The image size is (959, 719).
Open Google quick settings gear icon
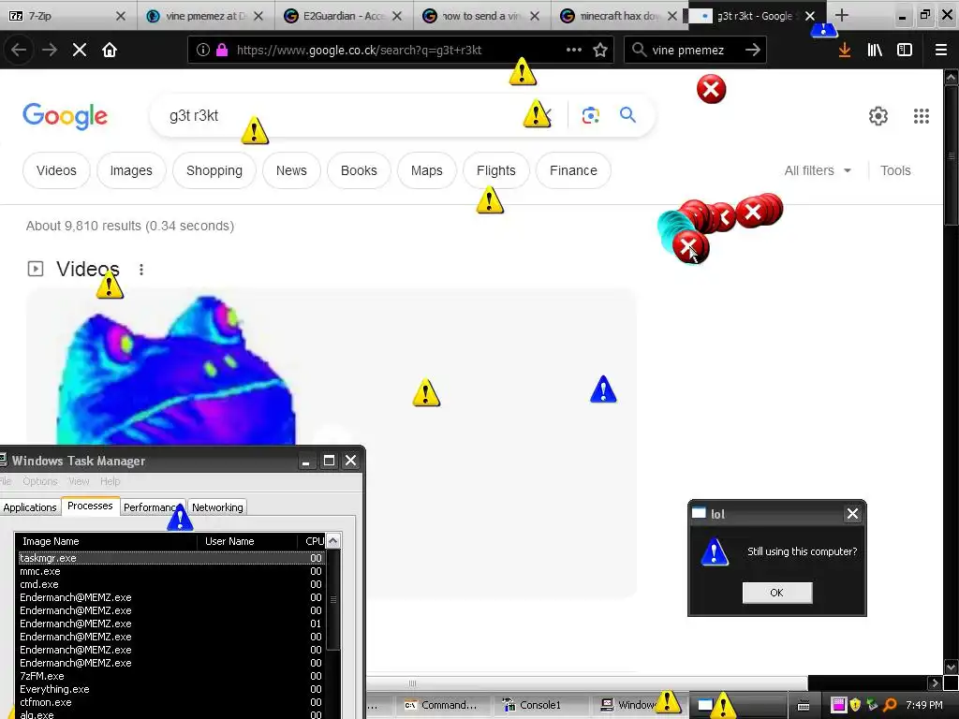click(x=878, y=116)
